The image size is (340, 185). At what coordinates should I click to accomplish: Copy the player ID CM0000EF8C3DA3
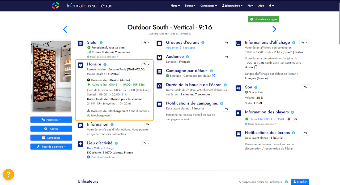(x=289, y=119)
